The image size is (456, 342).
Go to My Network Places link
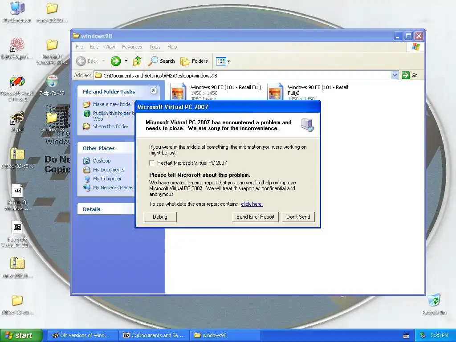[108, 187]
